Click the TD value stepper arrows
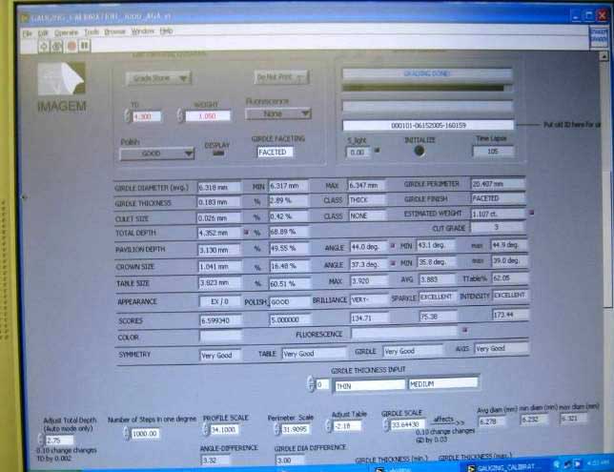 127,116
